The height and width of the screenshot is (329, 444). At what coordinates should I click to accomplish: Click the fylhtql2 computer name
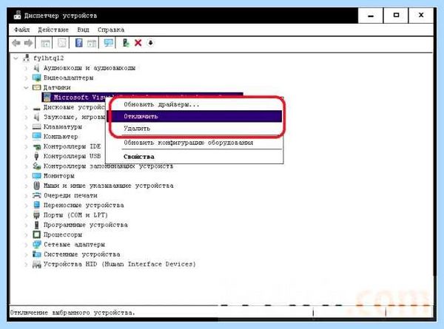[48, 58]
